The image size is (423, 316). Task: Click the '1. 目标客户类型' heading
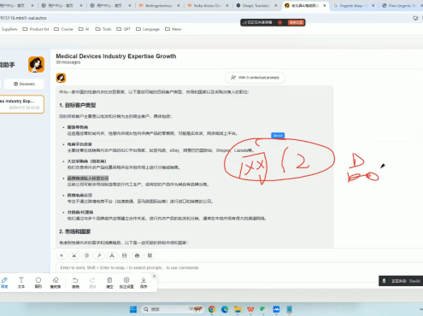78,105
